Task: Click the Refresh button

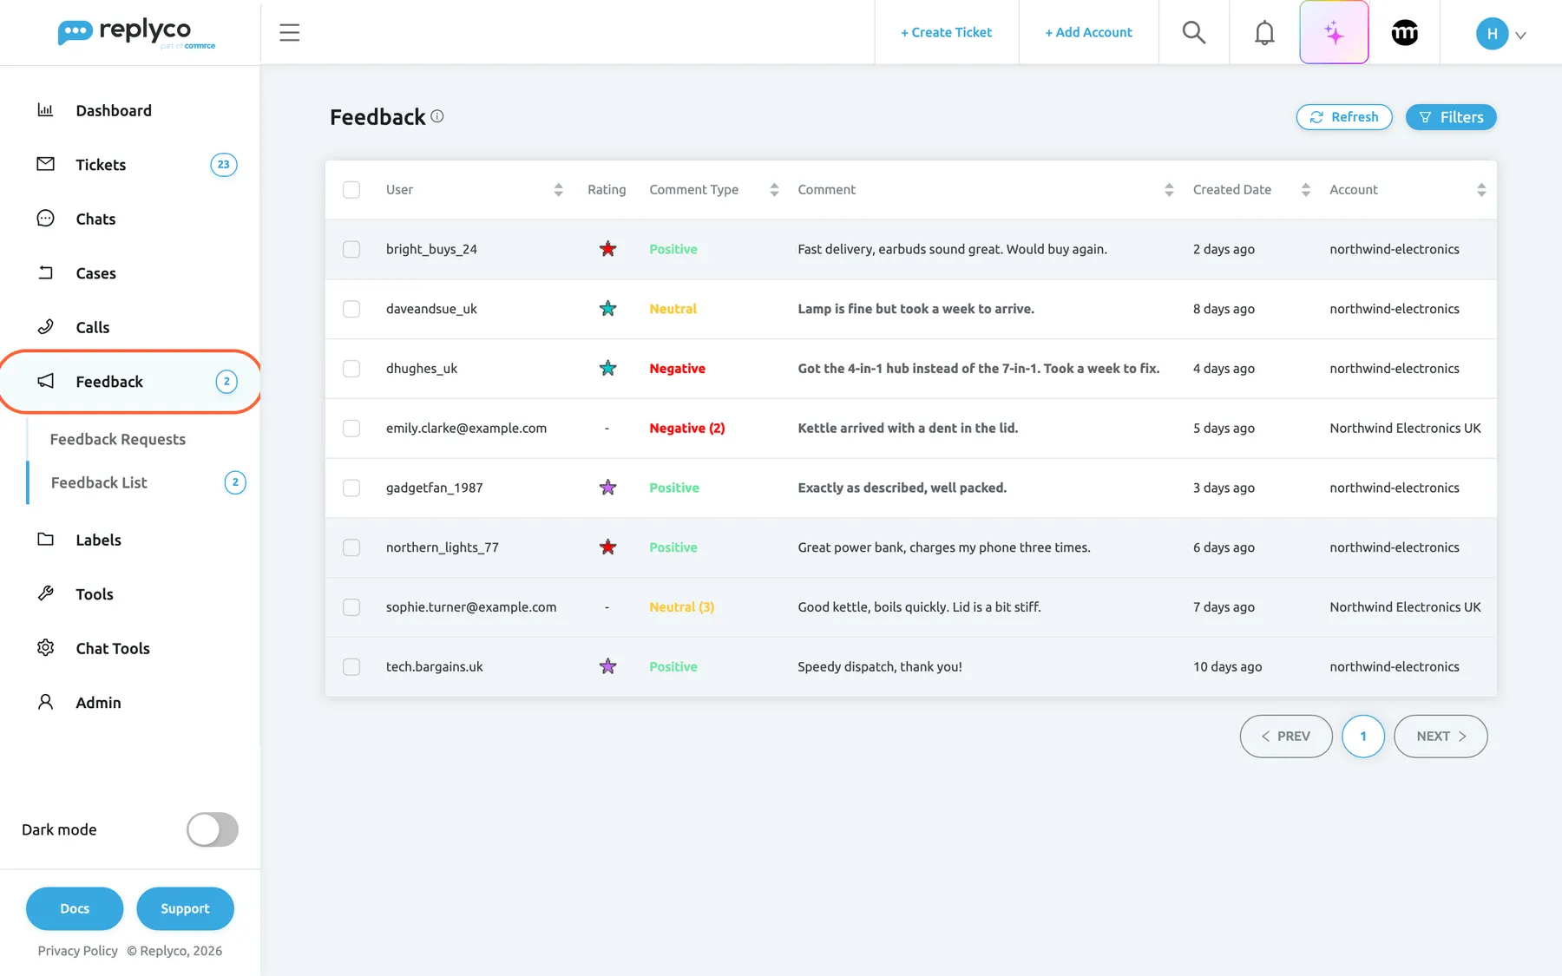Action: pos(1344,117)
